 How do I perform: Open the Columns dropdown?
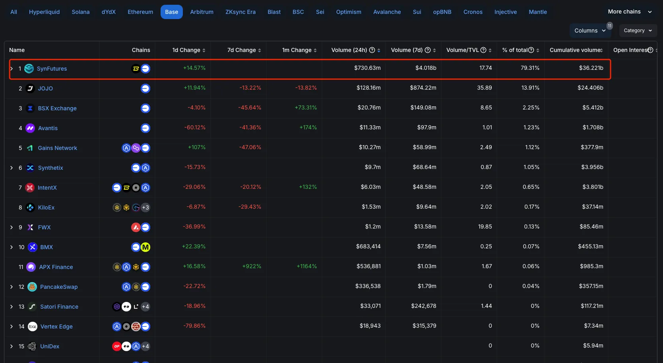[x=590, y=31]
